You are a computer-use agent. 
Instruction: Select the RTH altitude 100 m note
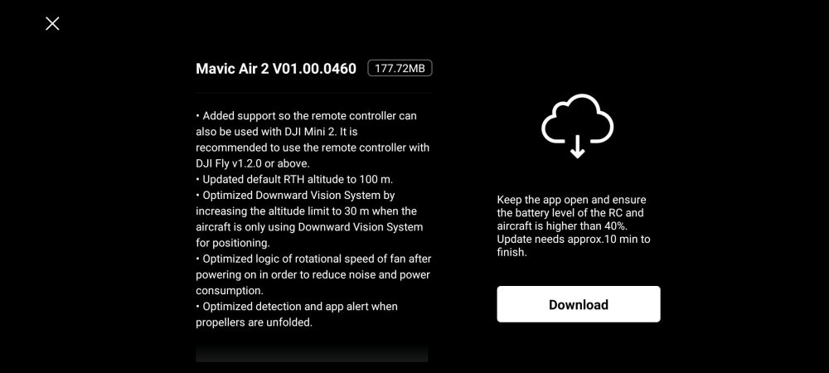[294, 179]
